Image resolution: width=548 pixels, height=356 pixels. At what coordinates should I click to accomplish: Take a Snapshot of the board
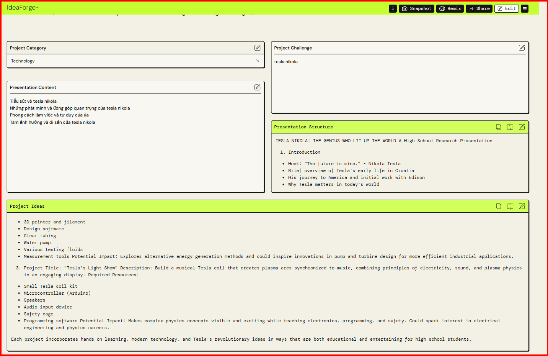tap(416, 8)
